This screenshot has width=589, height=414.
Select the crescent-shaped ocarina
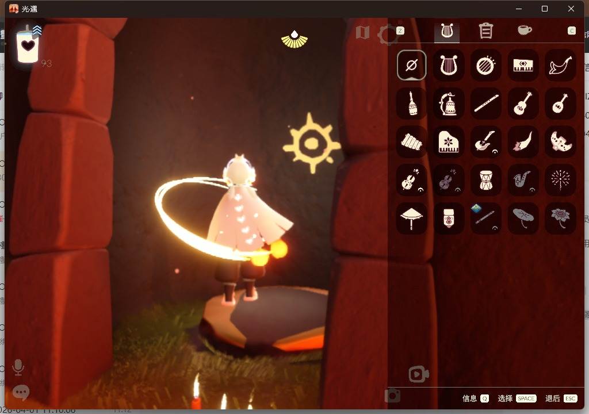point(560,142)
